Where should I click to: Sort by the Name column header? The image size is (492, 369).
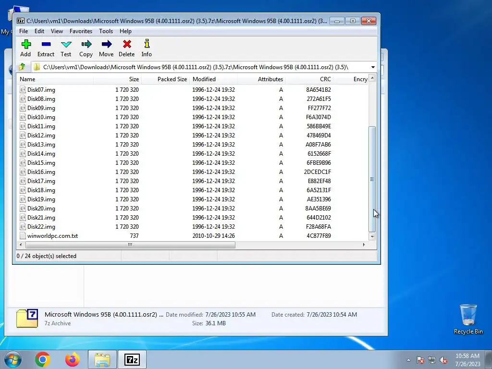pos(55,79)
